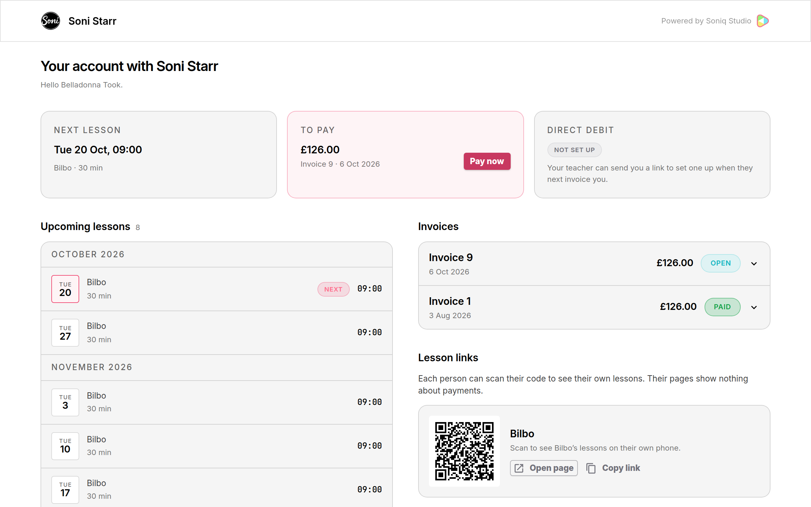This screenshot has width=811, height=507.
Task: Click the NOT SET UP direct debit badge
Action: [574, 150]
